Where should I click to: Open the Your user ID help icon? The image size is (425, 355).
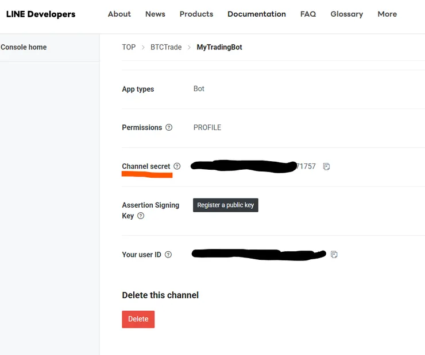(x=168, y=255)
